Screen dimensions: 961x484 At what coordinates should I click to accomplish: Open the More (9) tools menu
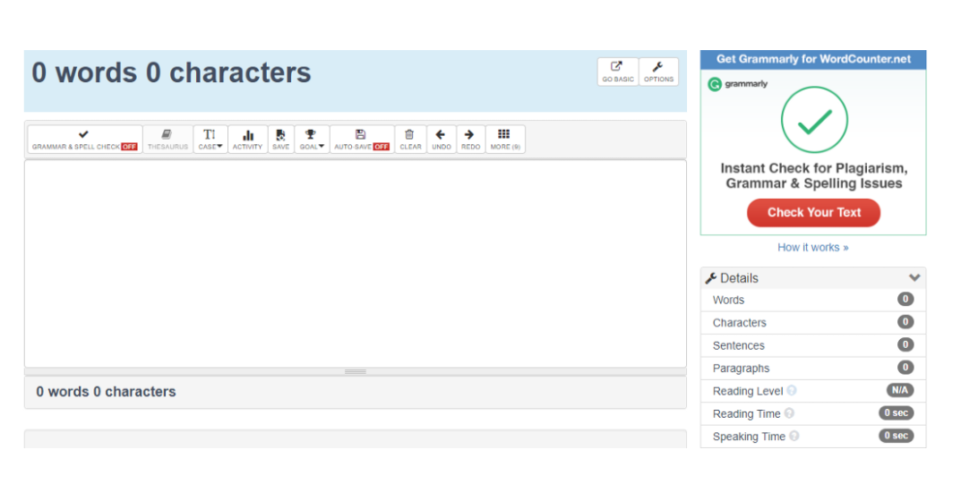tap(505, 140)
